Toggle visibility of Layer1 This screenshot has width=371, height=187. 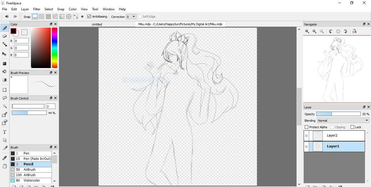[x=306, y=147]
